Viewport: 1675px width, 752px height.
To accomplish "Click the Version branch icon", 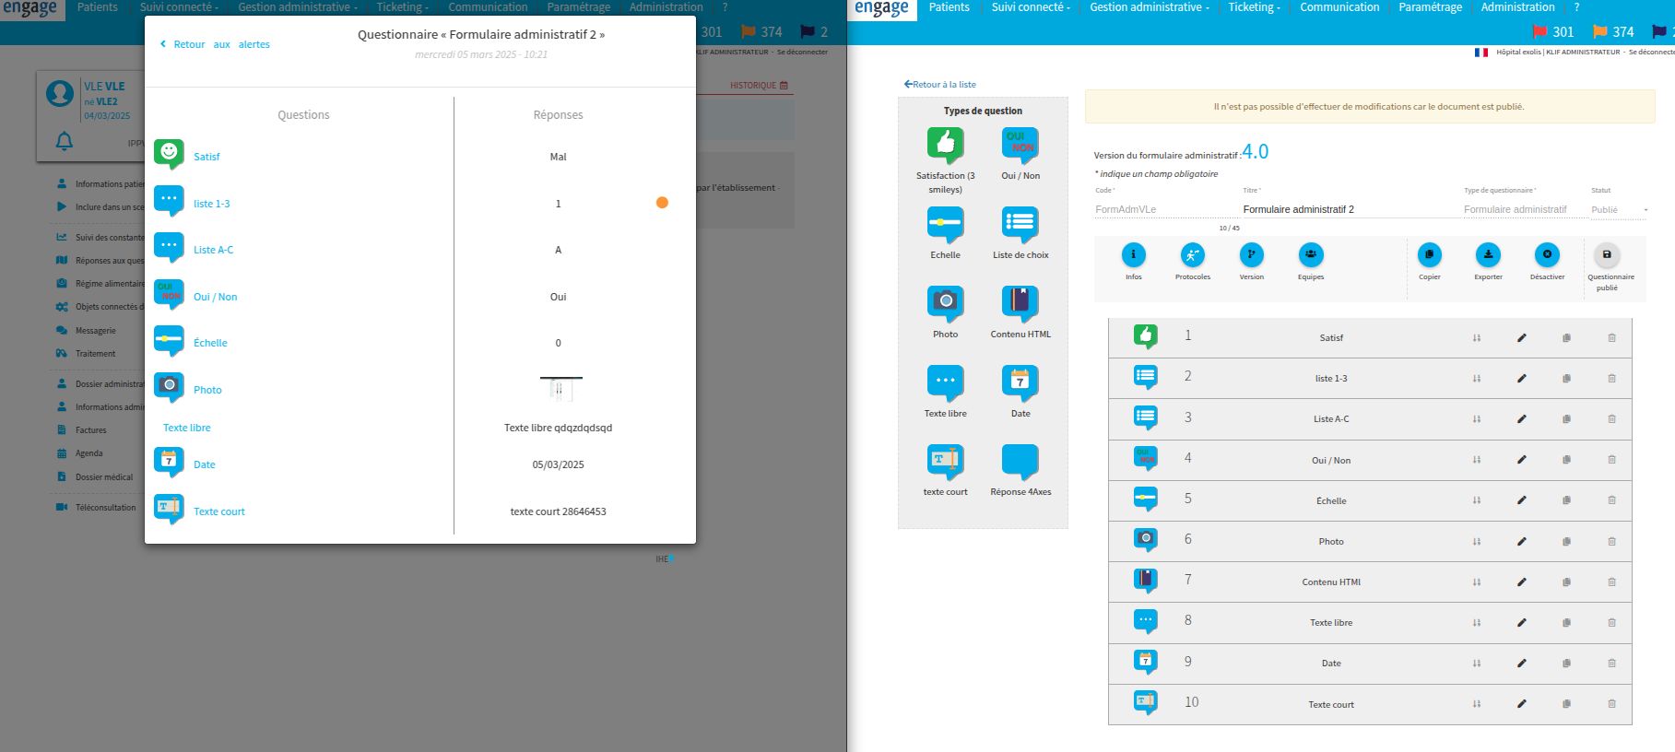I will 1251,255.
